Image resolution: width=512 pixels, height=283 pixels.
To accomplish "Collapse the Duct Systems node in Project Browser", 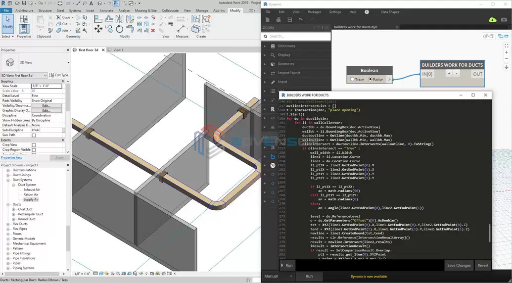I will pos(8,180).
